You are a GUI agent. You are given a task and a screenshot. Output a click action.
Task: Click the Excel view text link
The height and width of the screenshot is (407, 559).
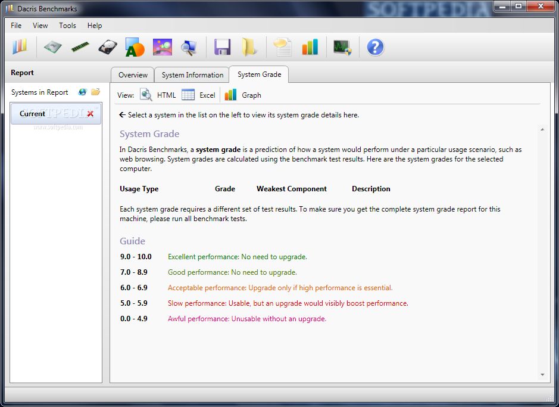207,95
